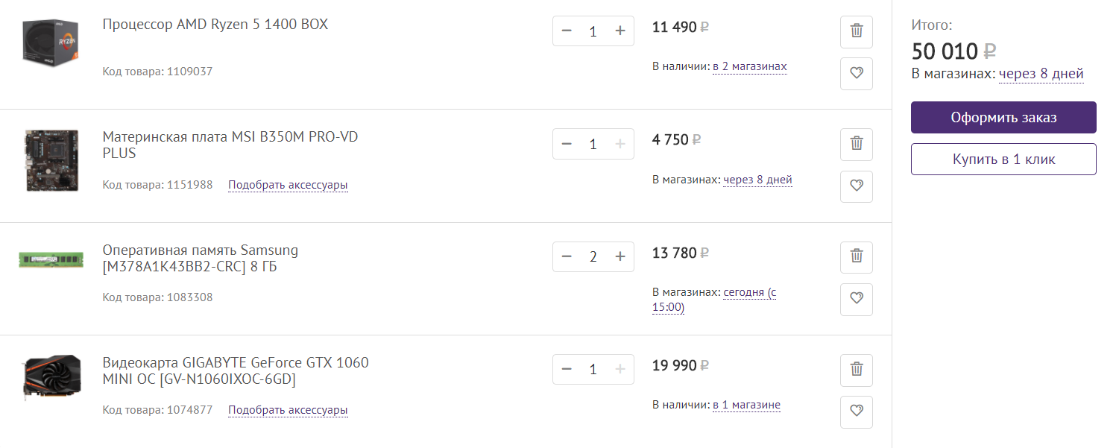Remove GIGABYTE GTX 1060 from cart
The image size is (1116, 448).
856,370
